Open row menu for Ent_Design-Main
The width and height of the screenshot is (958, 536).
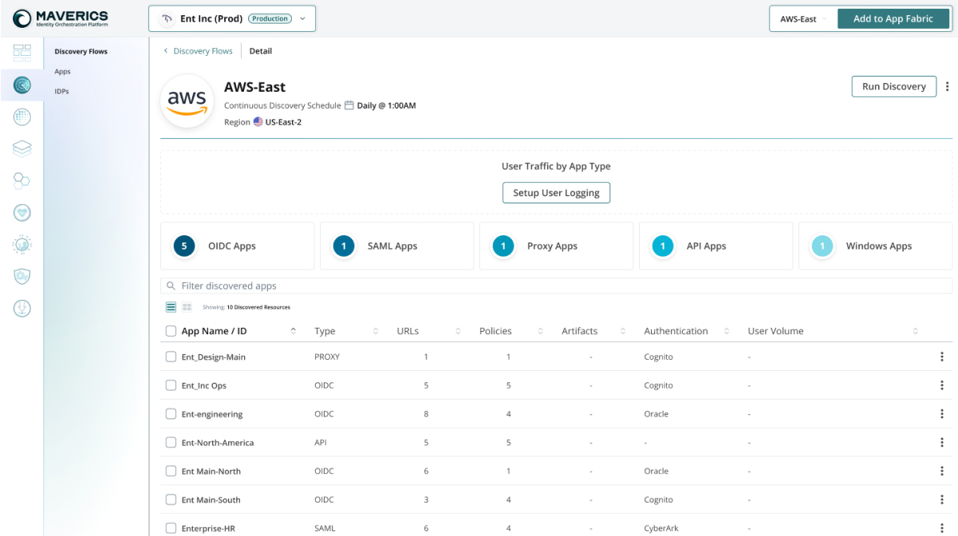point(942,357)
